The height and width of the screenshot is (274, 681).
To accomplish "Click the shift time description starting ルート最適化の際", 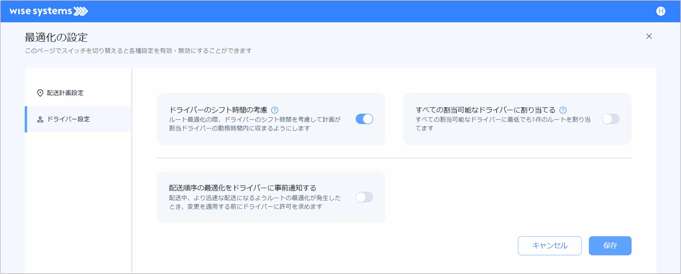I will click(x=254, y=124).
